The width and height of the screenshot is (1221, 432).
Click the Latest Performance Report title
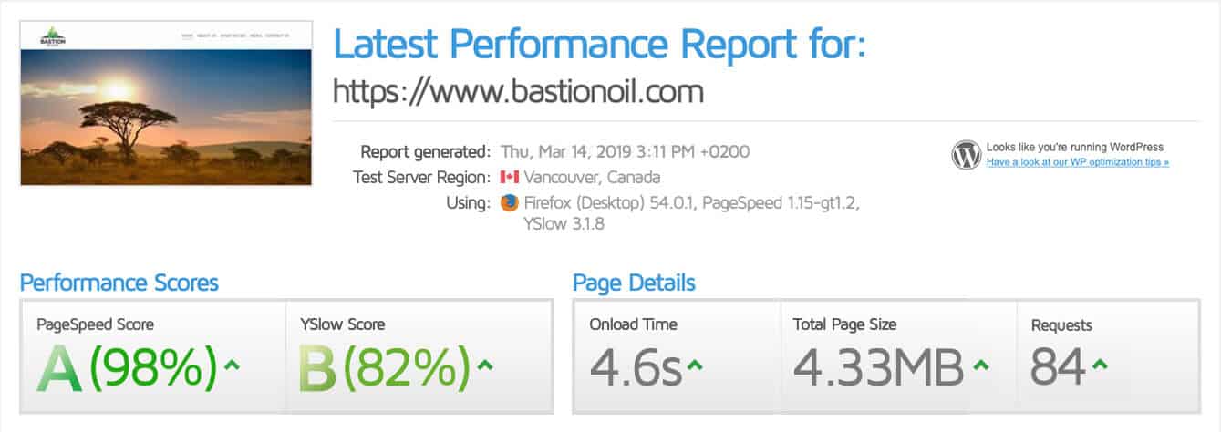click(598, 45)
